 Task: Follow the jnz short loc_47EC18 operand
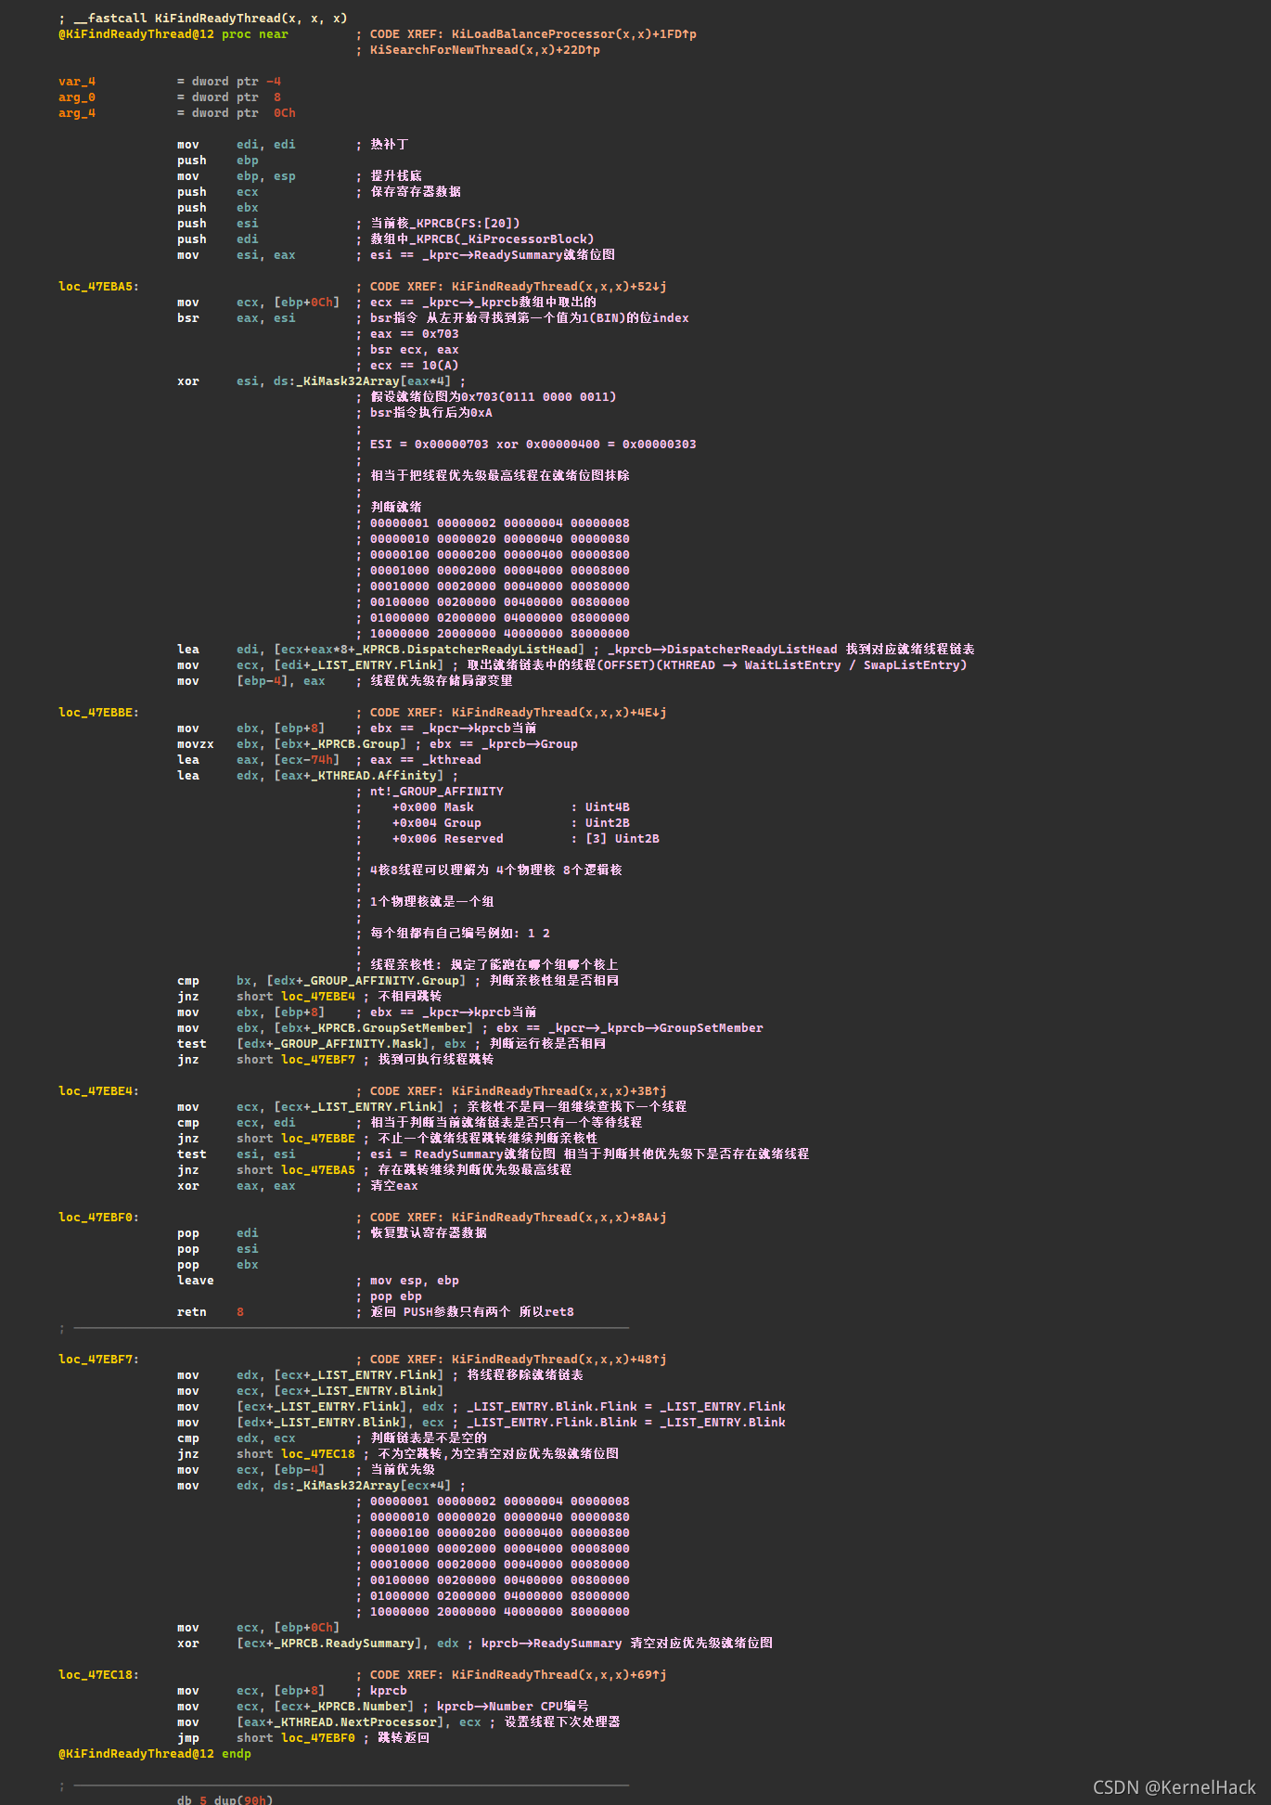318,1454
